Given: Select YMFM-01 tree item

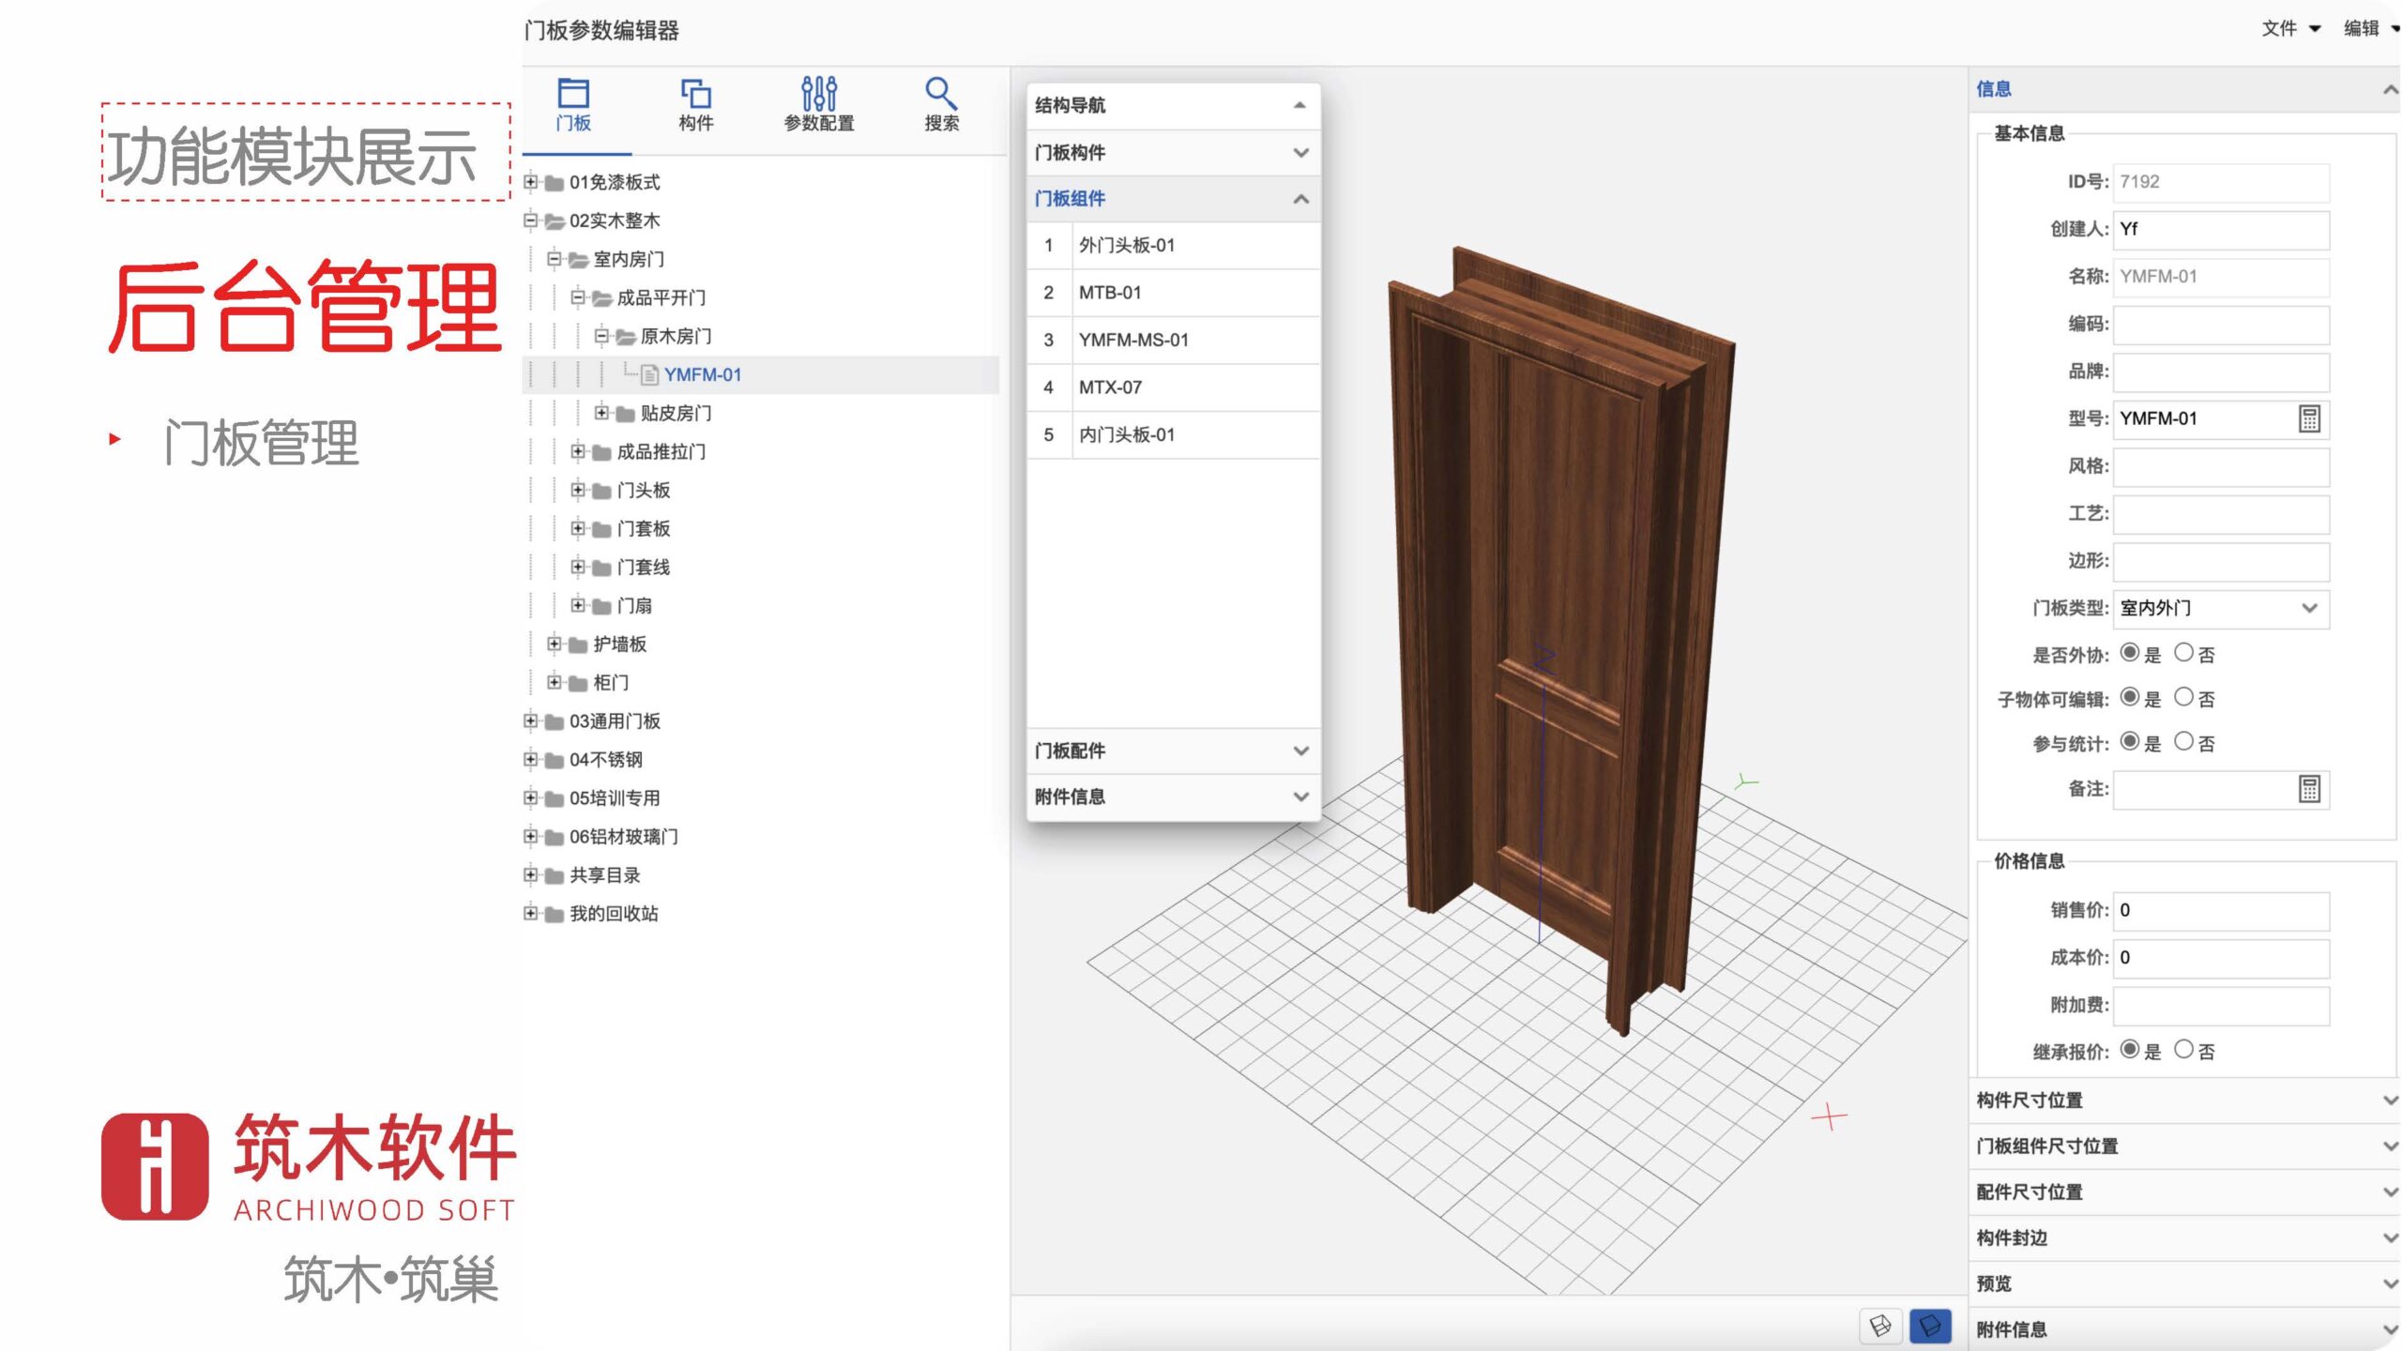Looking at the screenshot, I should point(702,374).
